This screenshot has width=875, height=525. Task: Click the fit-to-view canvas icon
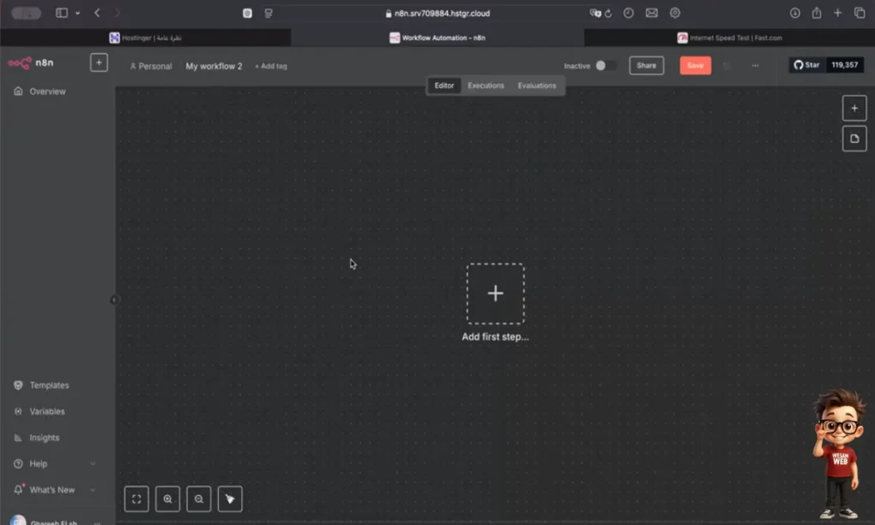tap(137, 498)
